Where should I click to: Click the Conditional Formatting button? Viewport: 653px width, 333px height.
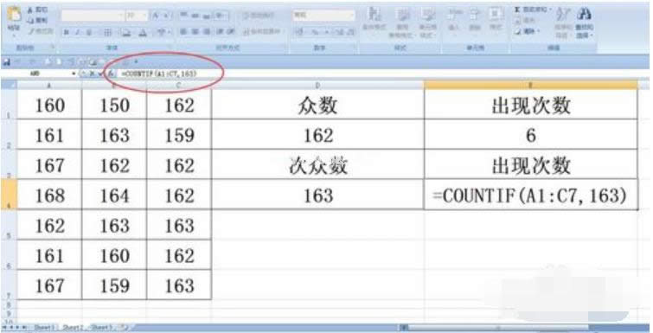pos(375,20)
